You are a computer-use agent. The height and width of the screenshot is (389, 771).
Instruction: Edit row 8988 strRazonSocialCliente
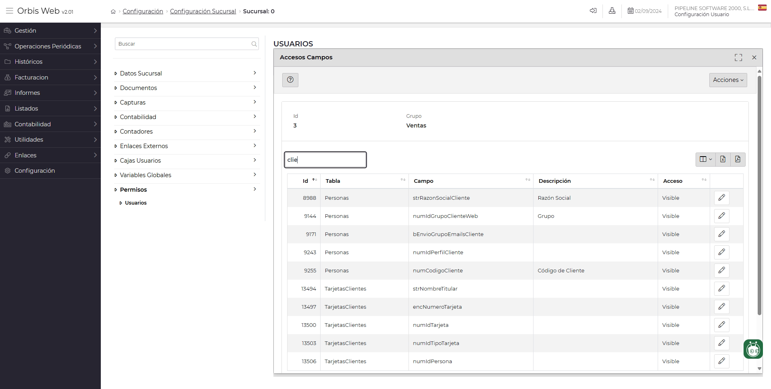[x=722, y=198]
